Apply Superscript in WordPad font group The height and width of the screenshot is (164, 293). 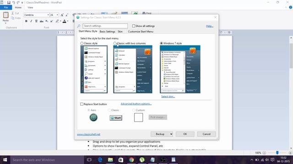(52, 21)
